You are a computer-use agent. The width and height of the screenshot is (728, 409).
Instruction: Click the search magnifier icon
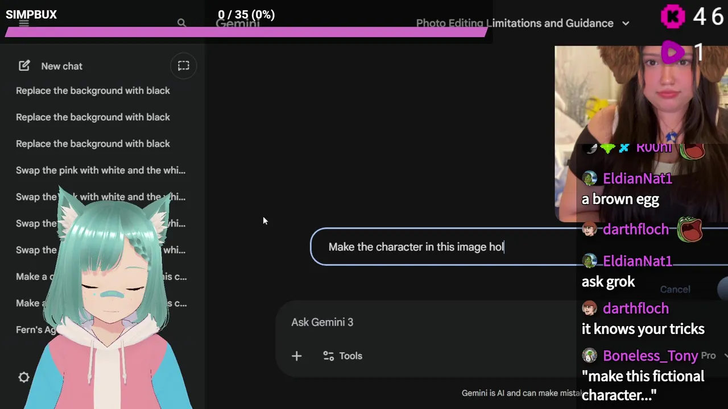click(181, 23)
